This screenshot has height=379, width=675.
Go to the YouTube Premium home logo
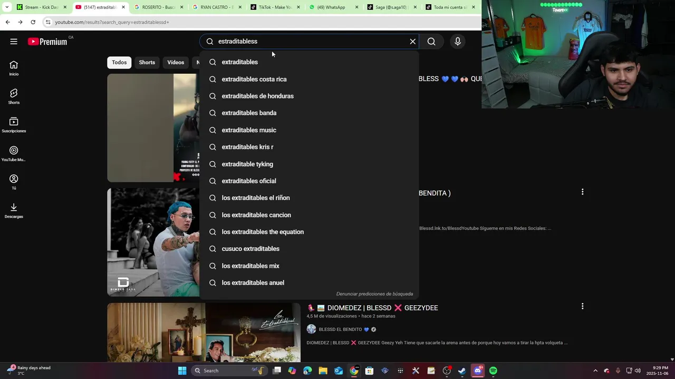pyautogui.click(x=47, y=42)
